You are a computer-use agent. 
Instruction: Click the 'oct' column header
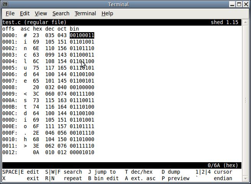point(62,29)
